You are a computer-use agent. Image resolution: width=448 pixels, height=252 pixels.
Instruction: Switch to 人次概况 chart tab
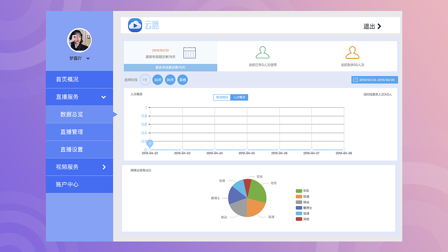pos(239,97)
